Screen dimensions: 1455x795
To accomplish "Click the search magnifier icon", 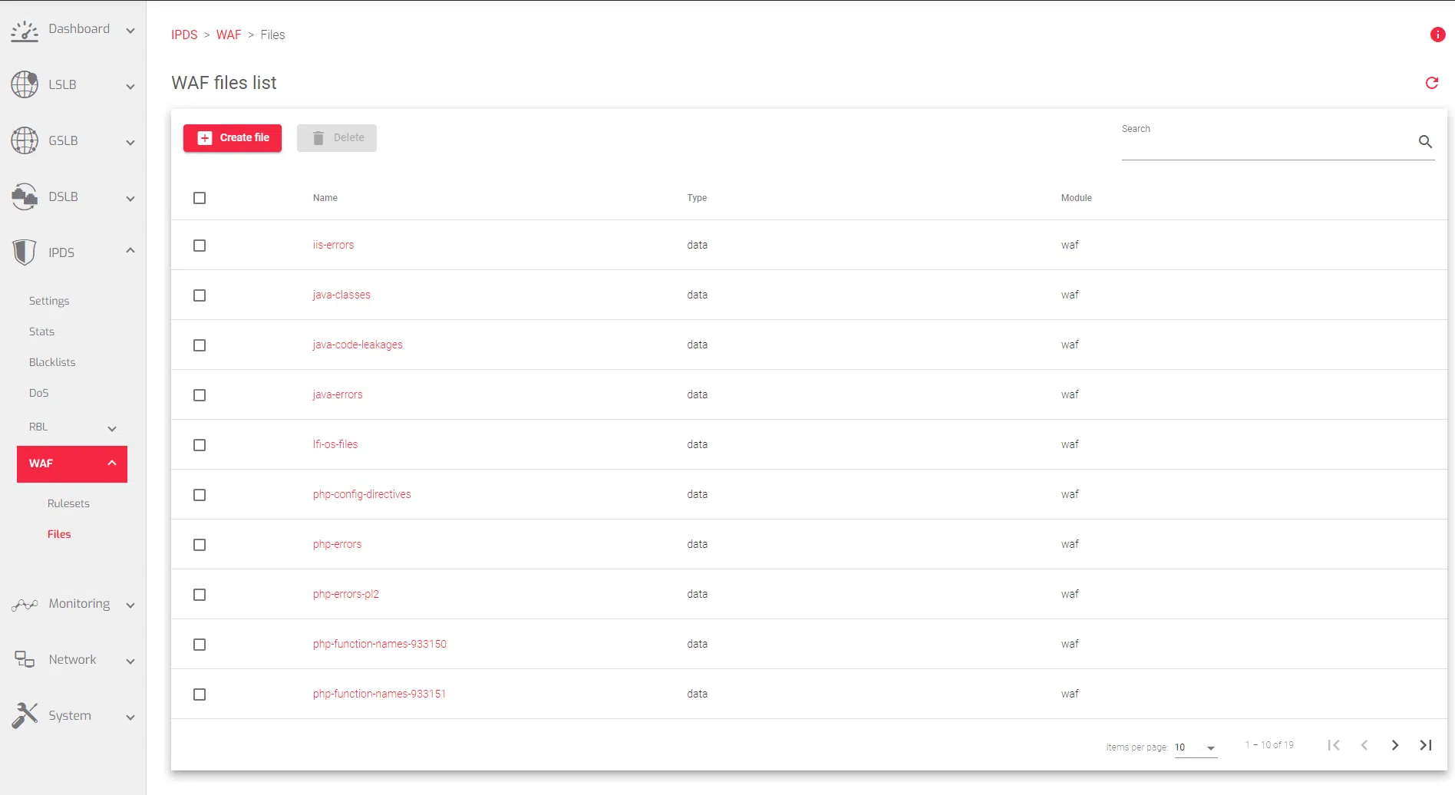I will click(1425, 142).
